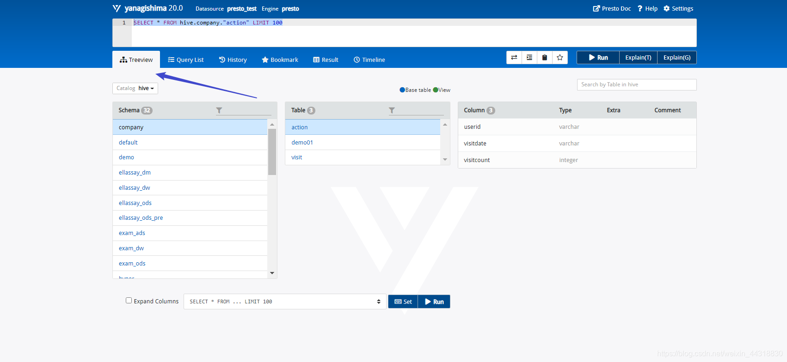
Task: Run the query from the top toolbar
Action: pyautogui.click(x=598, y=57)
